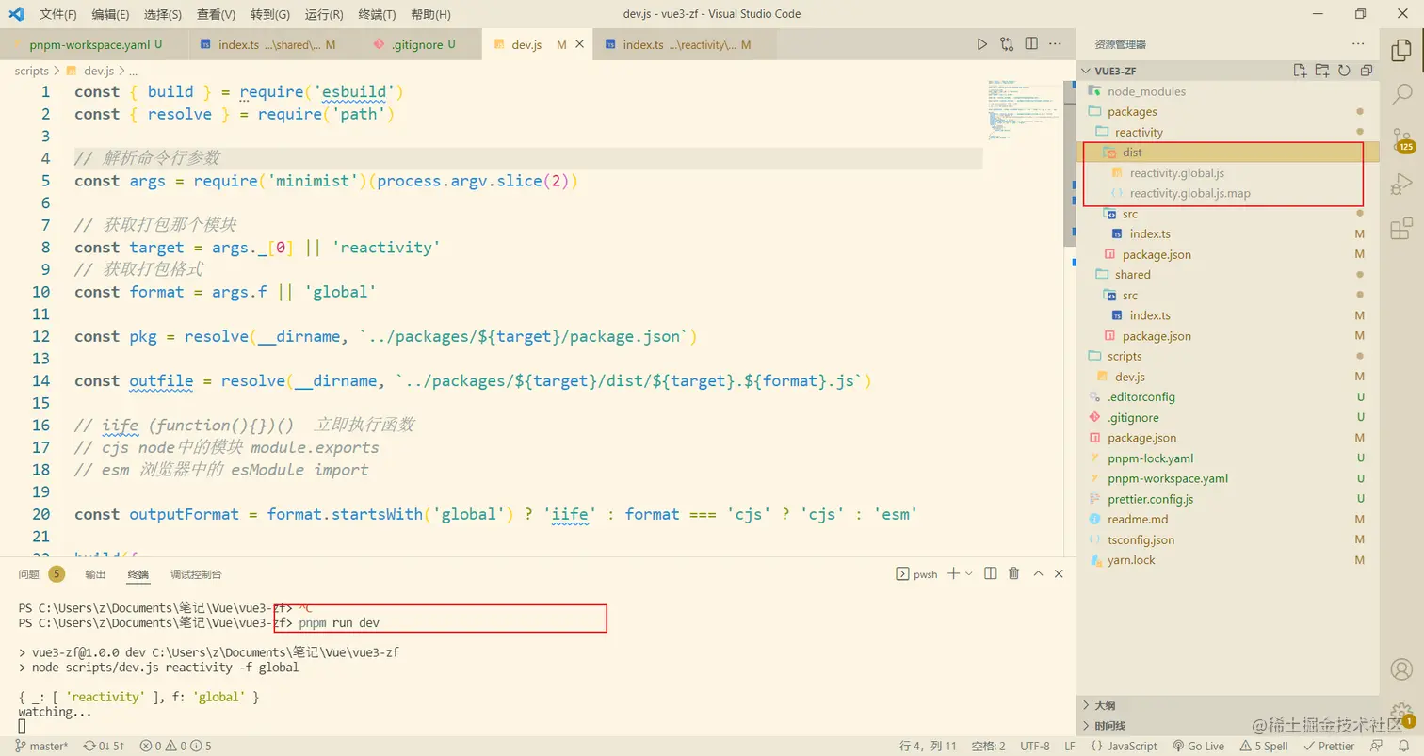Open the new terminal profile dropdown arrow
Image resolution: width=1424 pixels, height=756 pixels.
[969, 573]
